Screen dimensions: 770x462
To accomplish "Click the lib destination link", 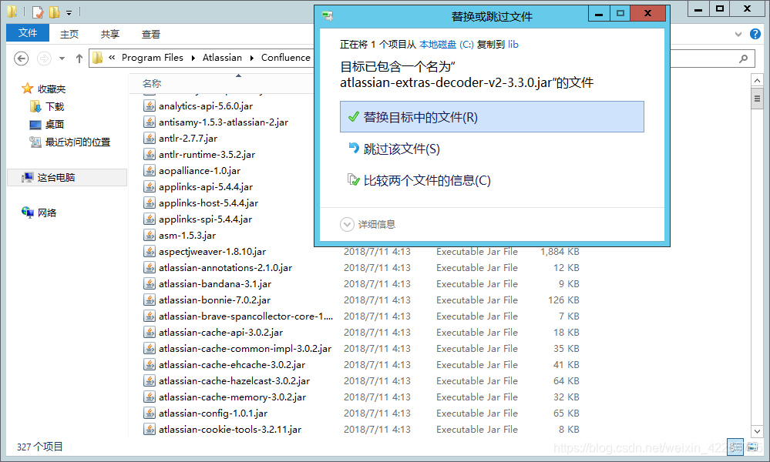I will tap(513, 44).
